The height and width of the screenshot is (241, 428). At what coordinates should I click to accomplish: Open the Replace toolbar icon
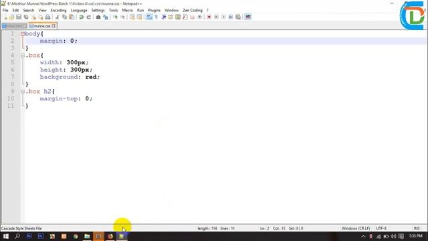pos(106,17)
